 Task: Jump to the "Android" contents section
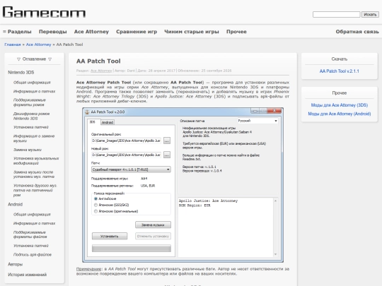(15, 204)
